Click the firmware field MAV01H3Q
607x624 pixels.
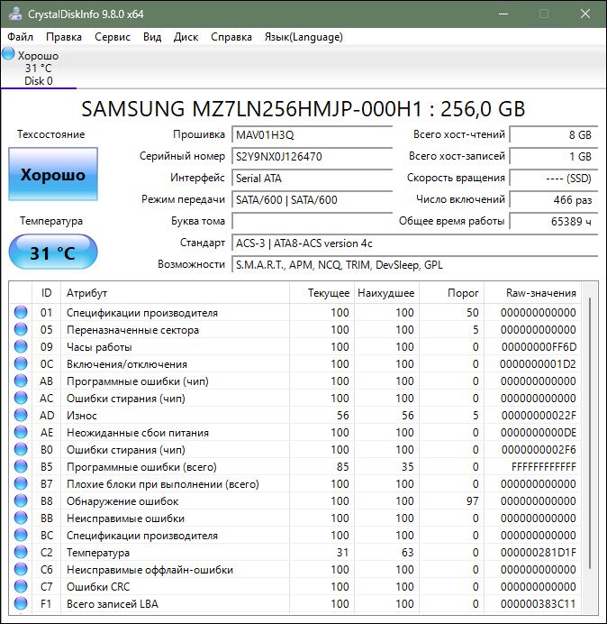click(312, 135)
